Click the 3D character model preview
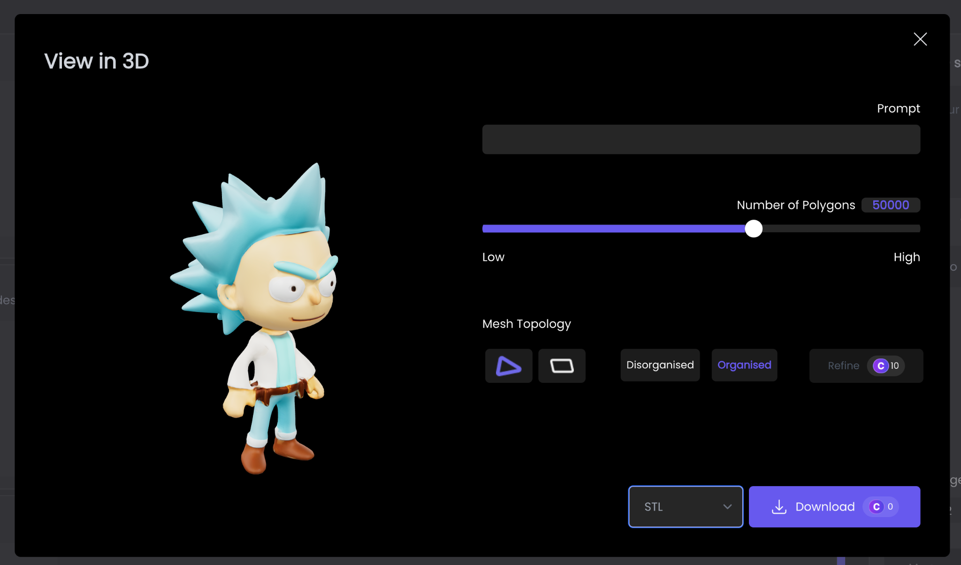Screen dimensions: 961x565 click(255, 318)
